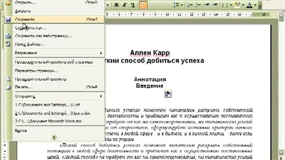Toggle italic formatting (К) in toolbar

coord(125,5)
